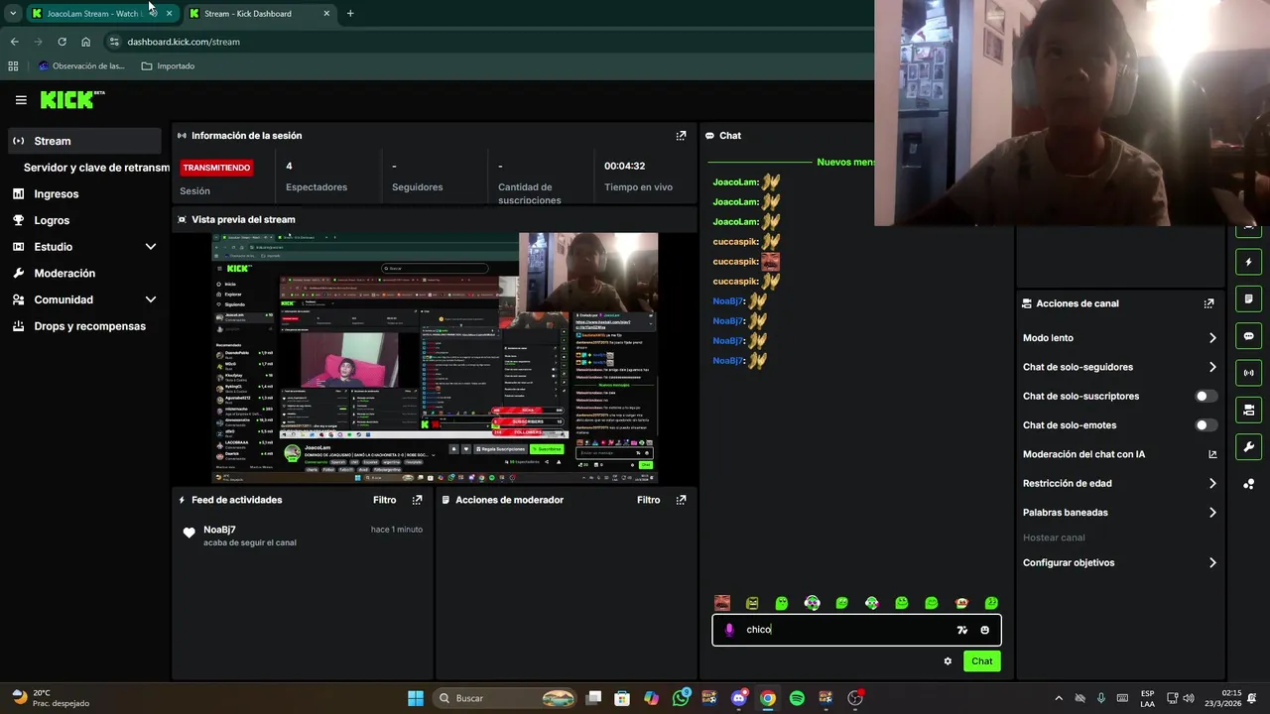Open Spotify from the taskbar
This screenshot has height=714, width=1270.
797,698
